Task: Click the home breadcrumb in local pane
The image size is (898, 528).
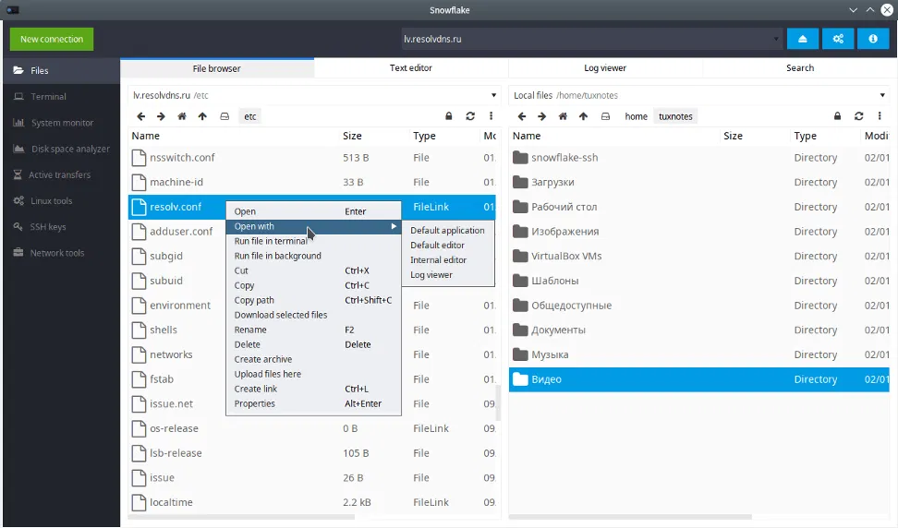Action: 636,116
